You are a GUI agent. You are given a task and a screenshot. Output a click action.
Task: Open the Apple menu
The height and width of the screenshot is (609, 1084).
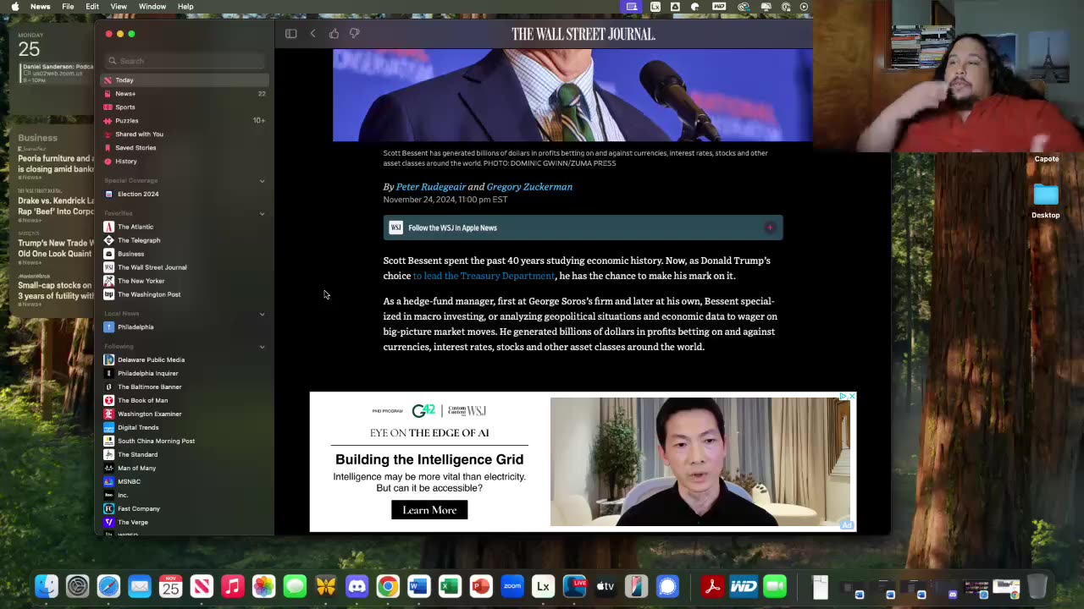(x=14, y=7)
